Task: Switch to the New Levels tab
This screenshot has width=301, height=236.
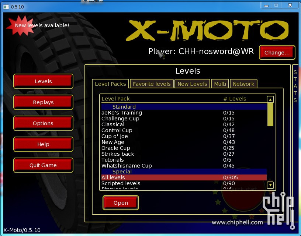Action: (x=192, y=84)
